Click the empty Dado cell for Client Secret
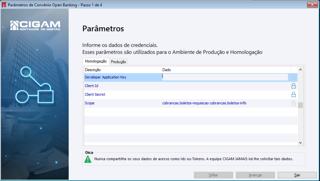Image resolution: width=320 pixels, height=181 pixels. 226,94
